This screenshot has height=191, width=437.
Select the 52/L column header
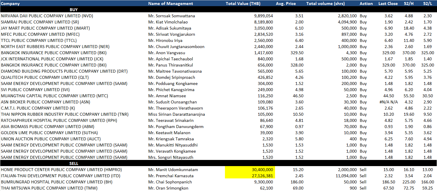(x=428, y=4)
